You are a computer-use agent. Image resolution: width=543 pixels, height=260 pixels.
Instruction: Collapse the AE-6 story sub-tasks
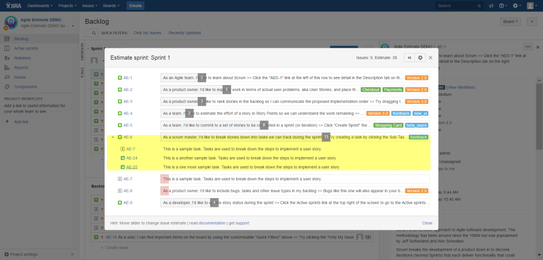click(x=113, y=137)
